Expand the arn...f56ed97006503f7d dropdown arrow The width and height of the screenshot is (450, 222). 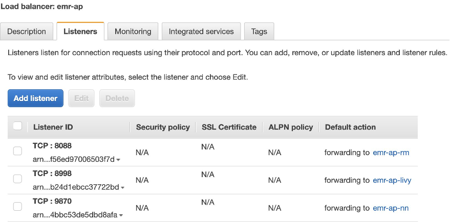coord(119,160)
